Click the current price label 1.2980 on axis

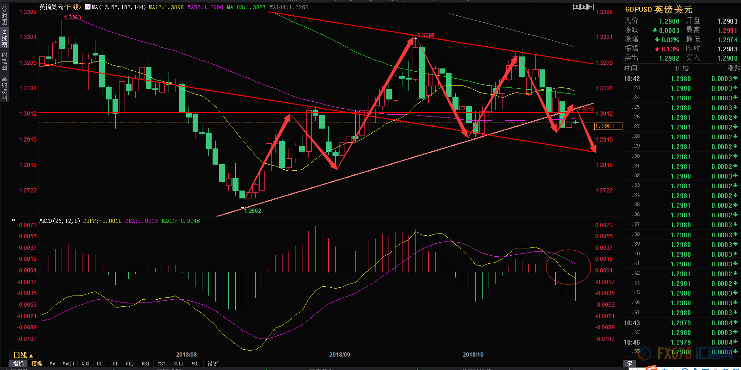[x=607, y=126]
